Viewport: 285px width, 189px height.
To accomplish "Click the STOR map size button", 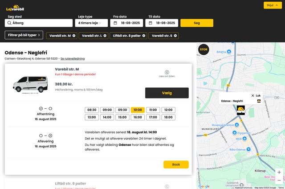I will click(x=203, y=49).
